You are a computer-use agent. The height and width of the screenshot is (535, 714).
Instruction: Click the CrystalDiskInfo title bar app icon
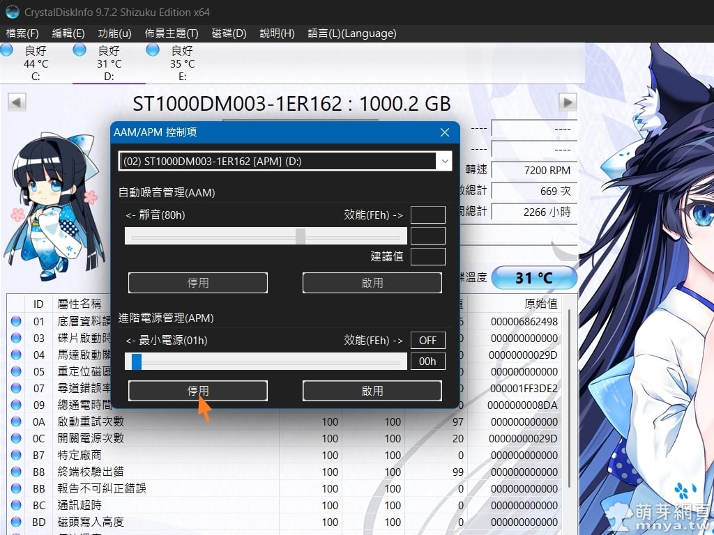pos(12,12)
